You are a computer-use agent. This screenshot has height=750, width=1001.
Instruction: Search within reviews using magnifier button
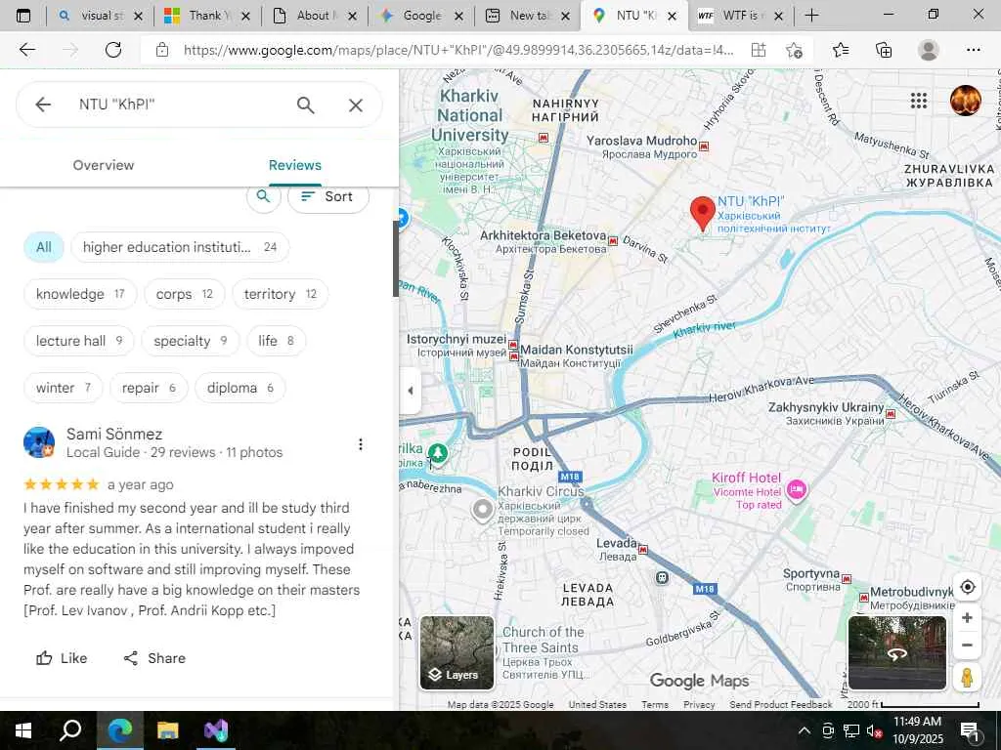pos(264,196)
